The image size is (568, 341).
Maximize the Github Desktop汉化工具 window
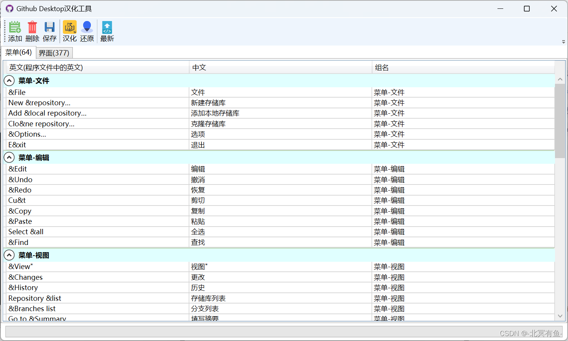tap(527, 8)
